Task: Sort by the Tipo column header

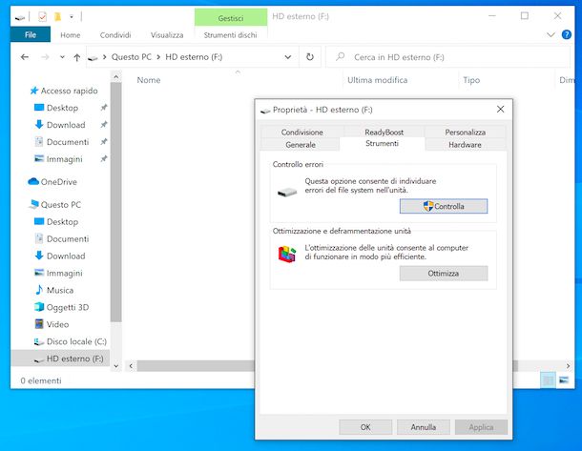Action: coord(471,80)
